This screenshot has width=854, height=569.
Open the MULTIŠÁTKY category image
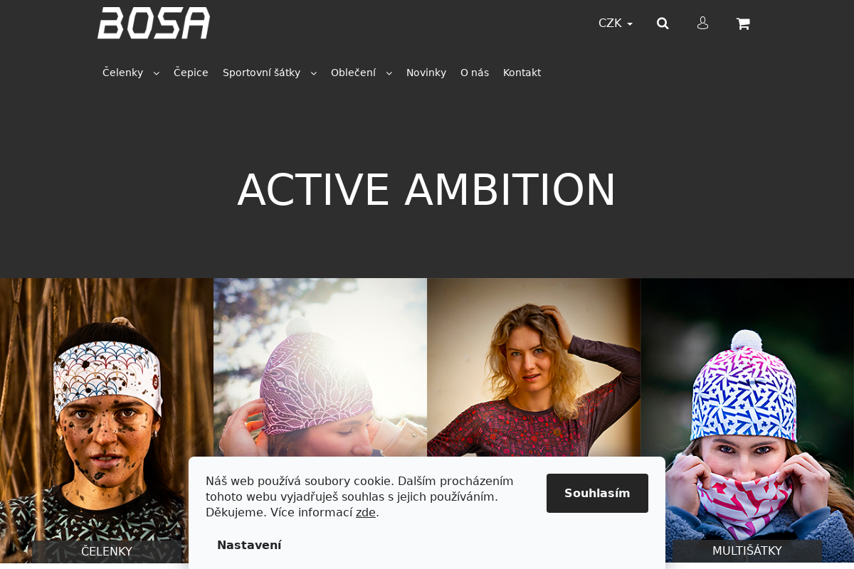click(747, 423)
